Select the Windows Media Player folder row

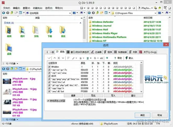tap(125, 33)
